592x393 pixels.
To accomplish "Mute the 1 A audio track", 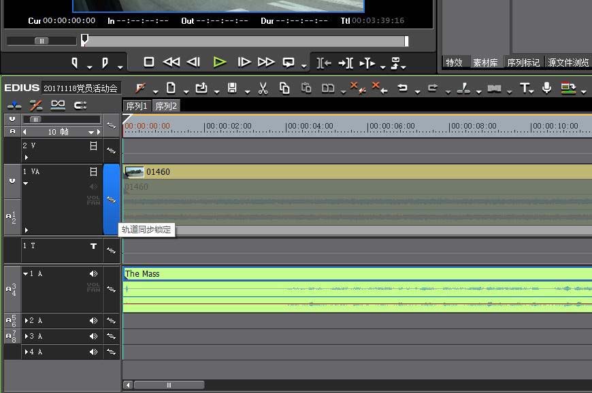I will tap(93, 274).
